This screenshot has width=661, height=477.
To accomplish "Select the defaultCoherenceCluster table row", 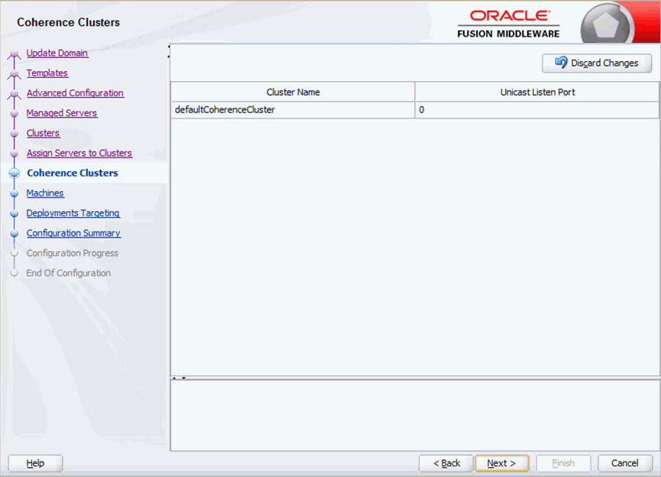I will [x=293, y=109].
